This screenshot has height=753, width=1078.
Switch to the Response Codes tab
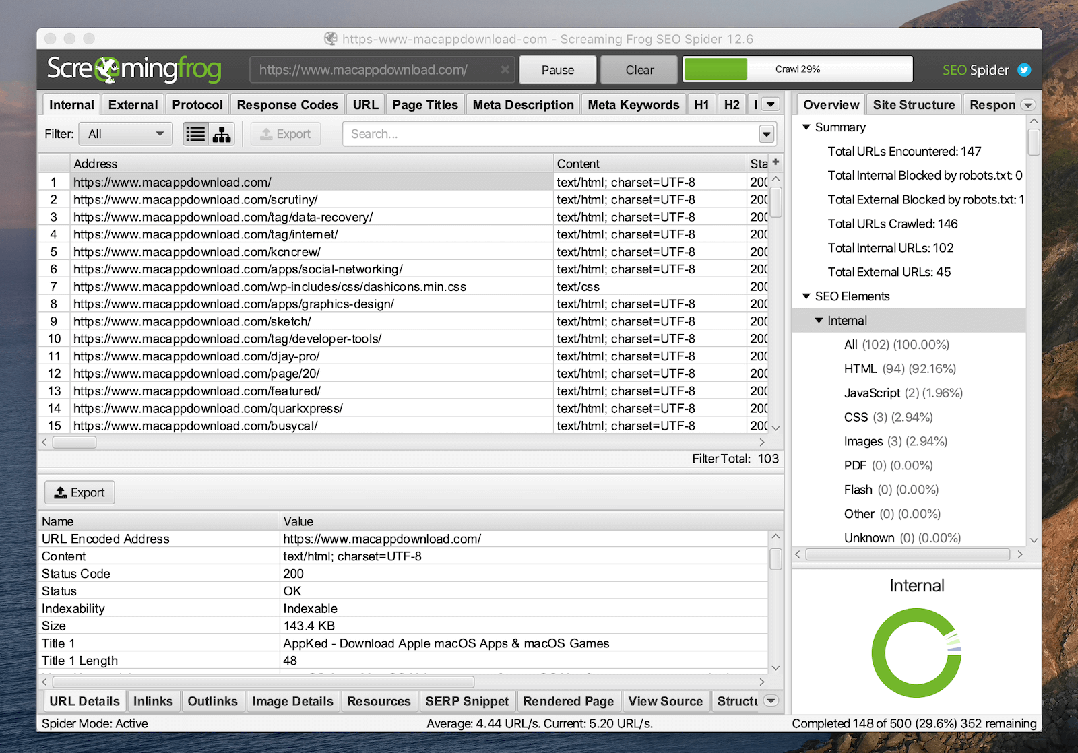287,104
